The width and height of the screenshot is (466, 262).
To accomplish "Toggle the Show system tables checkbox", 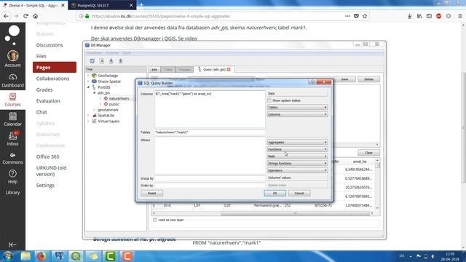I will pos(269,100).
